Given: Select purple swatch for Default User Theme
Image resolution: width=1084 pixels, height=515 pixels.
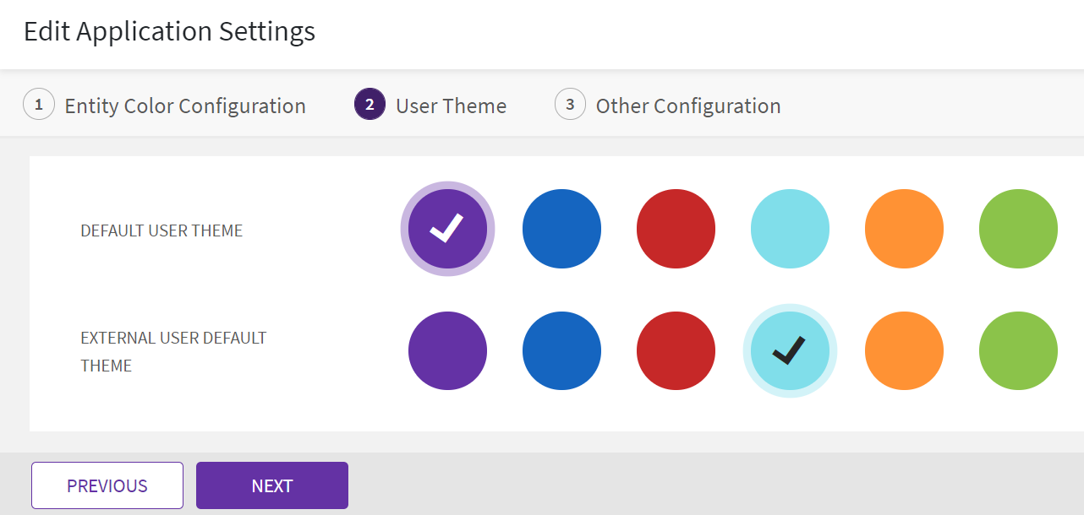Looking at the screenshot, I should coord(447,229).
